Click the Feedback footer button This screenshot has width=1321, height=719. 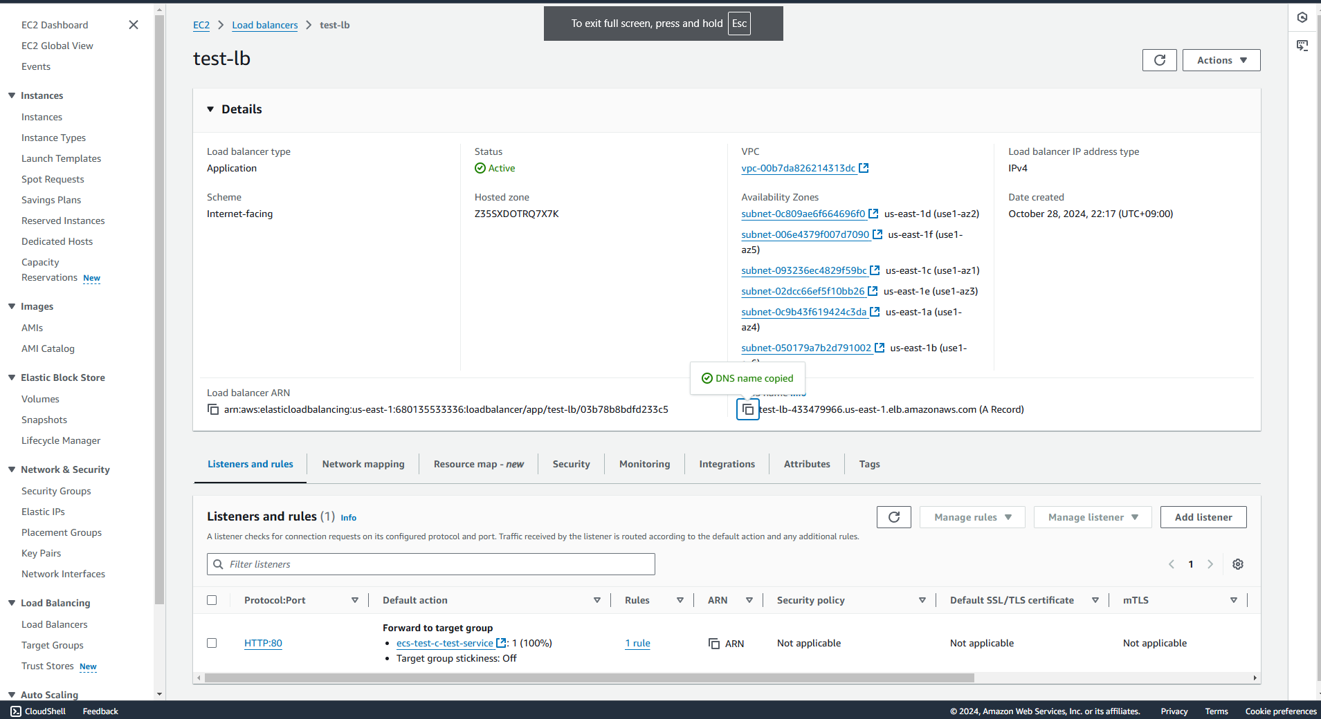pos(100,711)
